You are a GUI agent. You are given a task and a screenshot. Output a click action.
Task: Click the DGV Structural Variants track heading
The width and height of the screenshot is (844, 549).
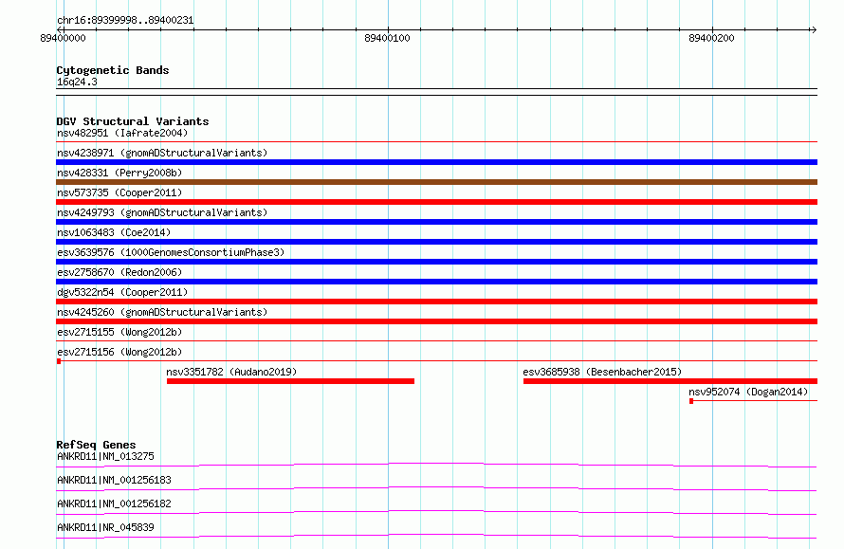133,121
